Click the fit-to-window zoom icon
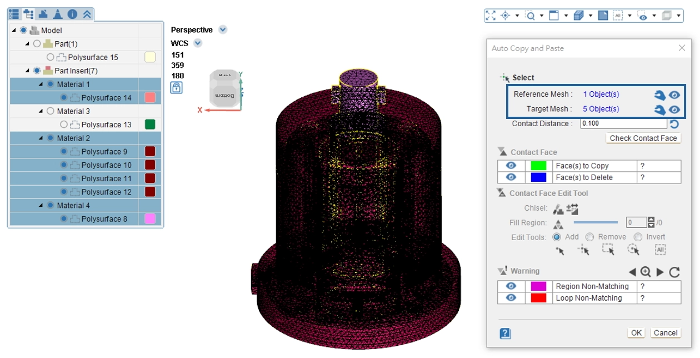Image resolution: width=700 pixels, height=358 pixels. (490, 16)
